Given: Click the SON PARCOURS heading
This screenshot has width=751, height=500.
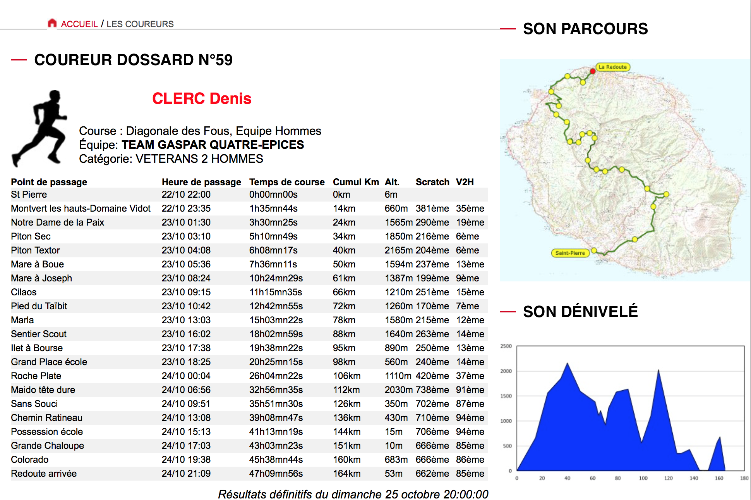Looking at the screenshot, I should [x=585, y=29].
